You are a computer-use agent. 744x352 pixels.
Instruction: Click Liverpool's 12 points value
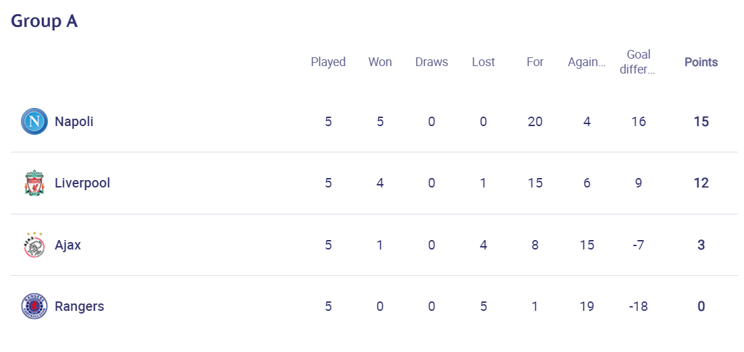coord(701,183)
